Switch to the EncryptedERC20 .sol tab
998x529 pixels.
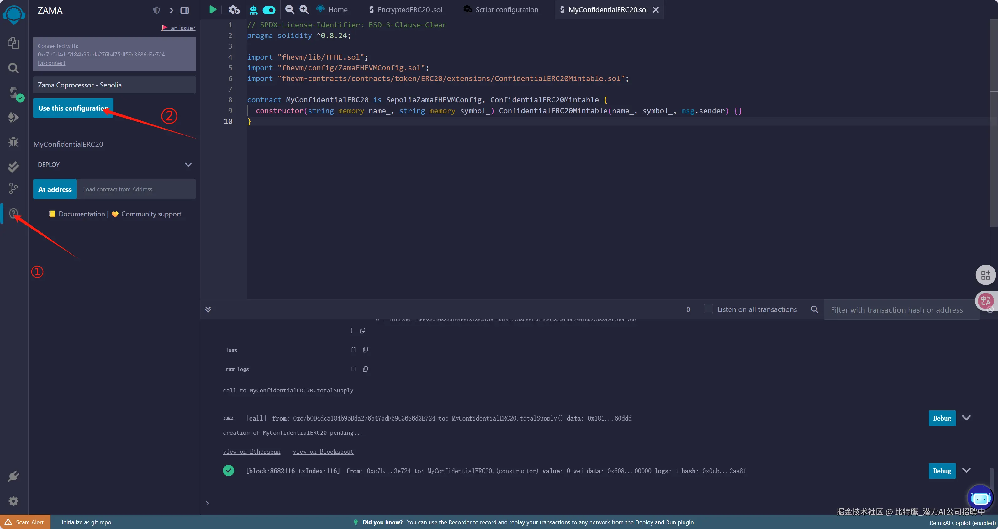[409, 10]
